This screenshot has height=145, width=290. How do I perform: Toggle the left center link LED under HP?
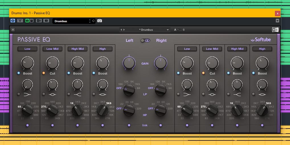(129, 125)
